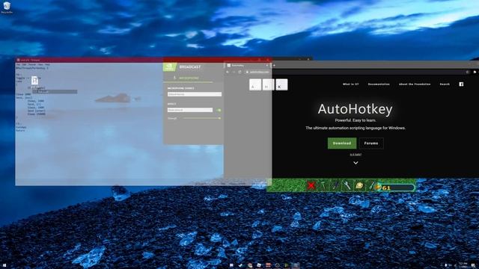This screenshot has width=479, height=269.
Task: Select the hammer tool in game bar
Action: 323,185
